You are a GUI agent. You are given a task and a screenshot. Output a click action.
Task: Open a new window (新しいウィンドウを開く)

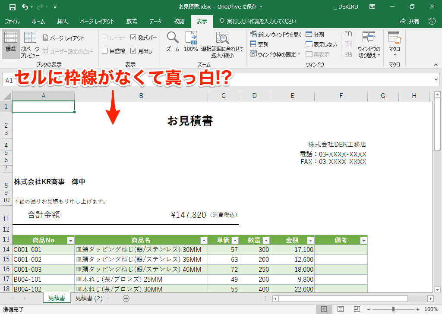[x=276, y=35]
